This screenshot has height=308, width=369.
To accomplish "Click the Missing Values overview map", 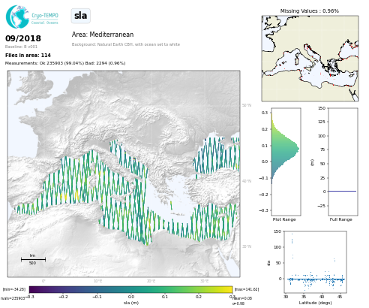I will pos(310,59).
